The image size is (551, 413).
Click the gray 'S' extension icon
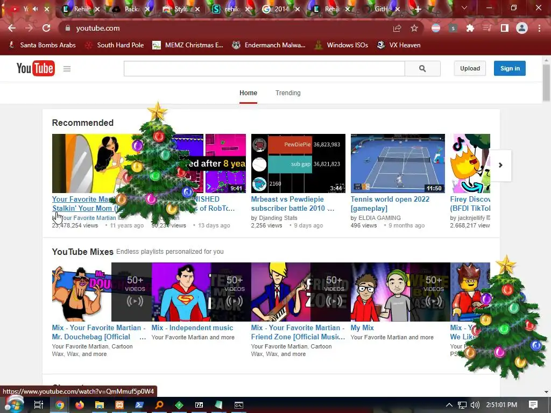click(453, 28)
